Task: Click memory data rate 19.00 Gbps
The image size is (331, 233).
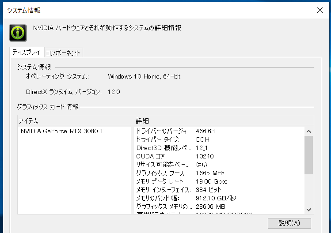Action: coord(212,181)
